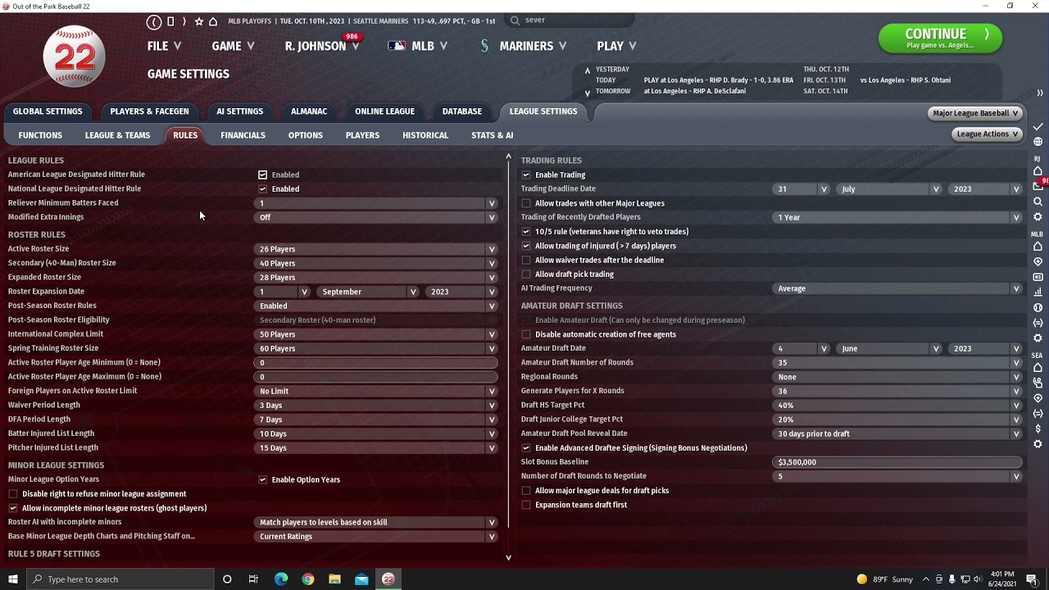Viewport: 1049px width, 590px height.
Task: Click the home icon in top bar
Action: pyautogui.click(x=213, y=21)
